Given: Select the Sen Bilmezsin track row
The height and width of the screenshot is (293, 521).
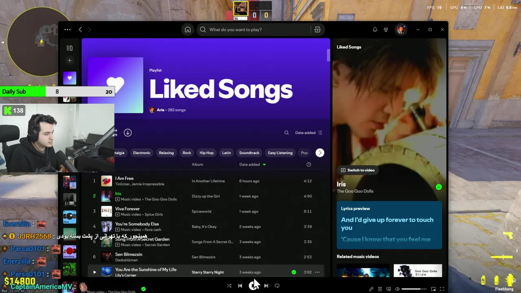Looking at the screenshot, I should [206, 257].
